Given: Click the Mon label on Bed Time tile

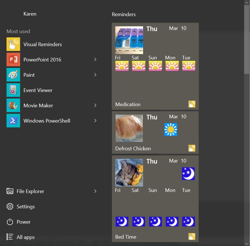Looking at the screenshot, I should click(x=170, y=190).
